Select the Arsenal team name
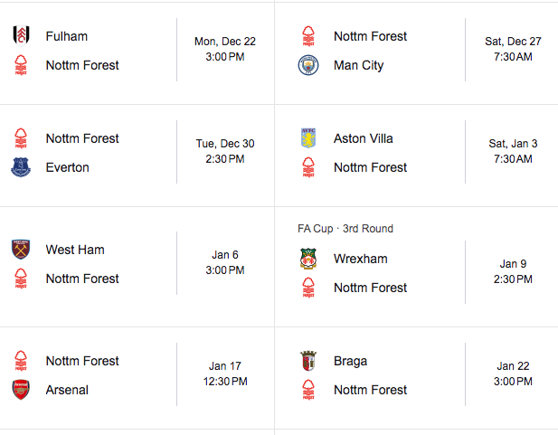Image resolution: width=558 pixels, height=435 pixels. [68, 390]
